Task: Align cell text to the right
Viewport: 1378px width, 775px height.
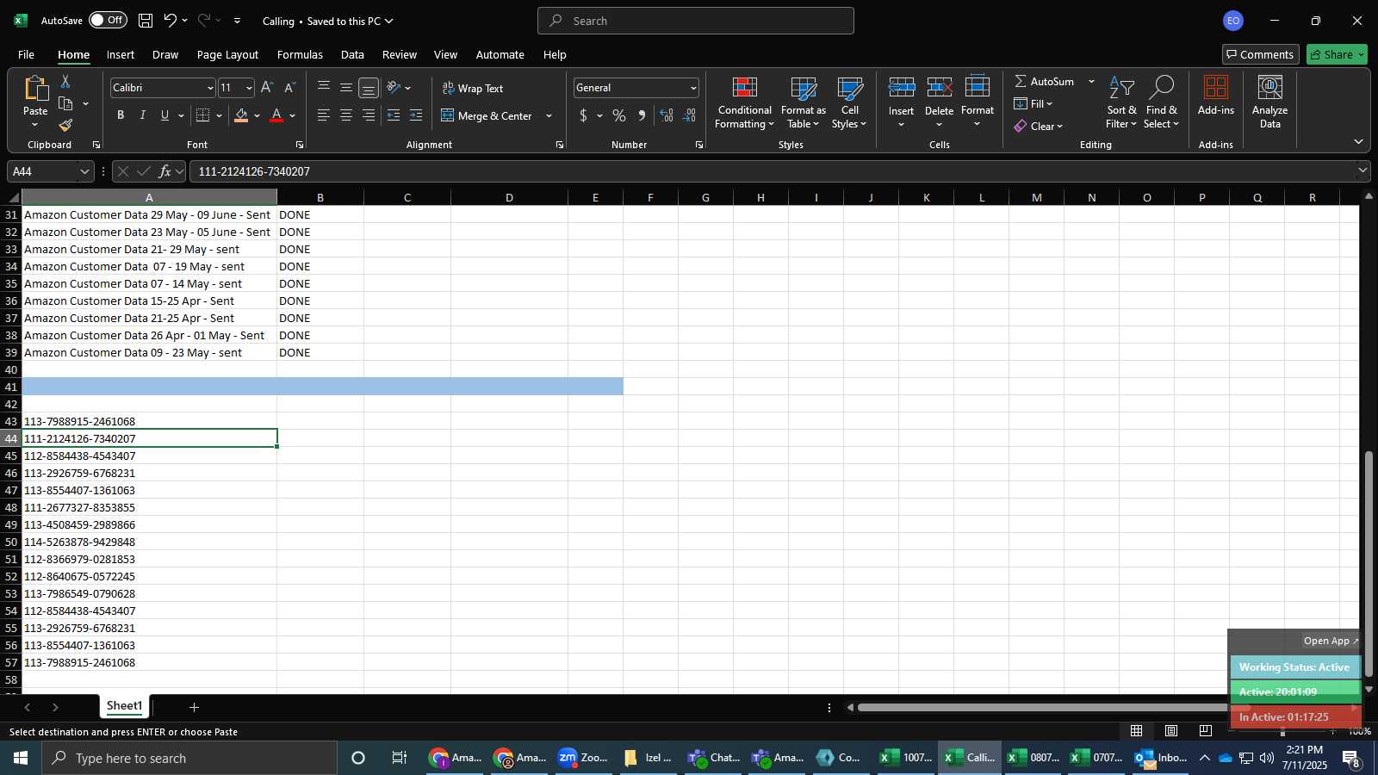Action: pos(369,115)
